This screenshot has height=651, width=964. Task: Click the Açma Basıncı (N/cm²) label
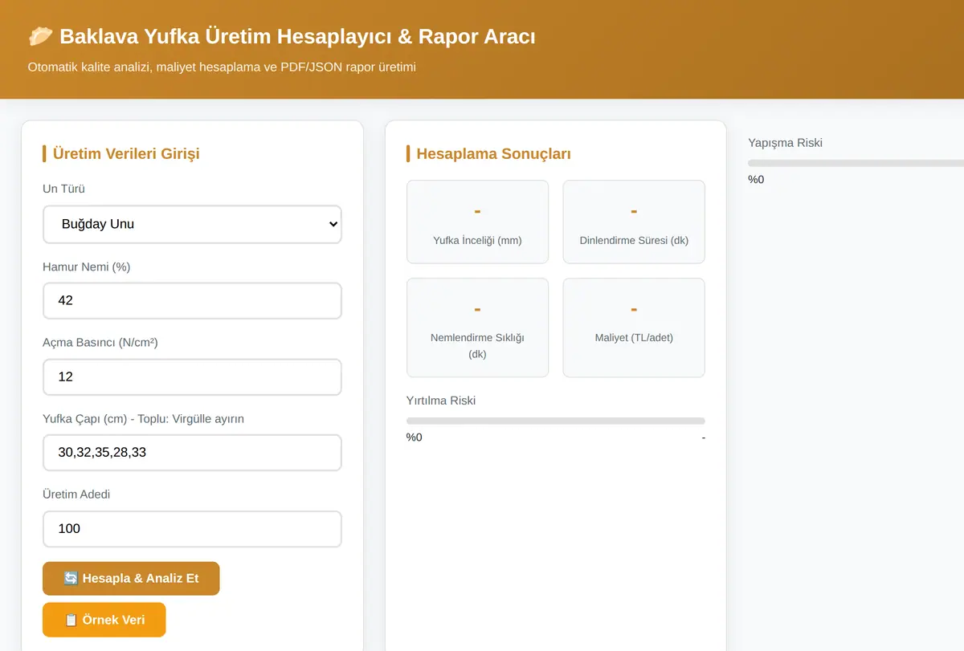pos(100,343)
